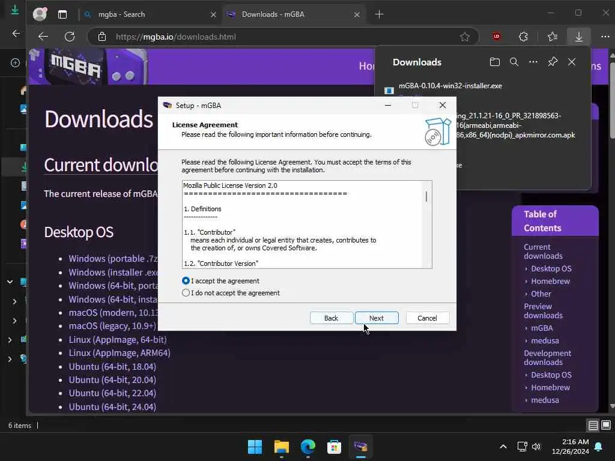Go to 'Current downloads' in Table of Contents
This screenshot has width=615, height=461.
coord(543,252)
